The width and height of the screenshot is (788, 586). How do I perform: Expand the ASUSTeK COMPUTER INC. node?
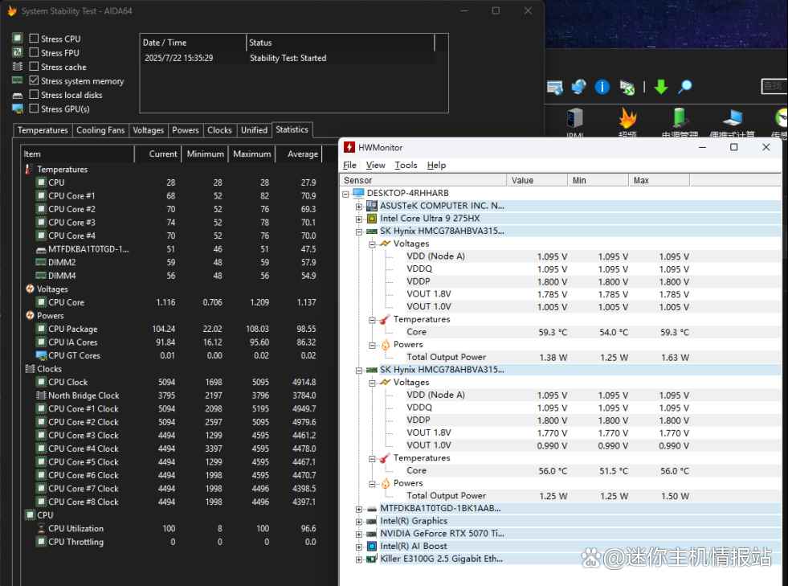(359, 207)
